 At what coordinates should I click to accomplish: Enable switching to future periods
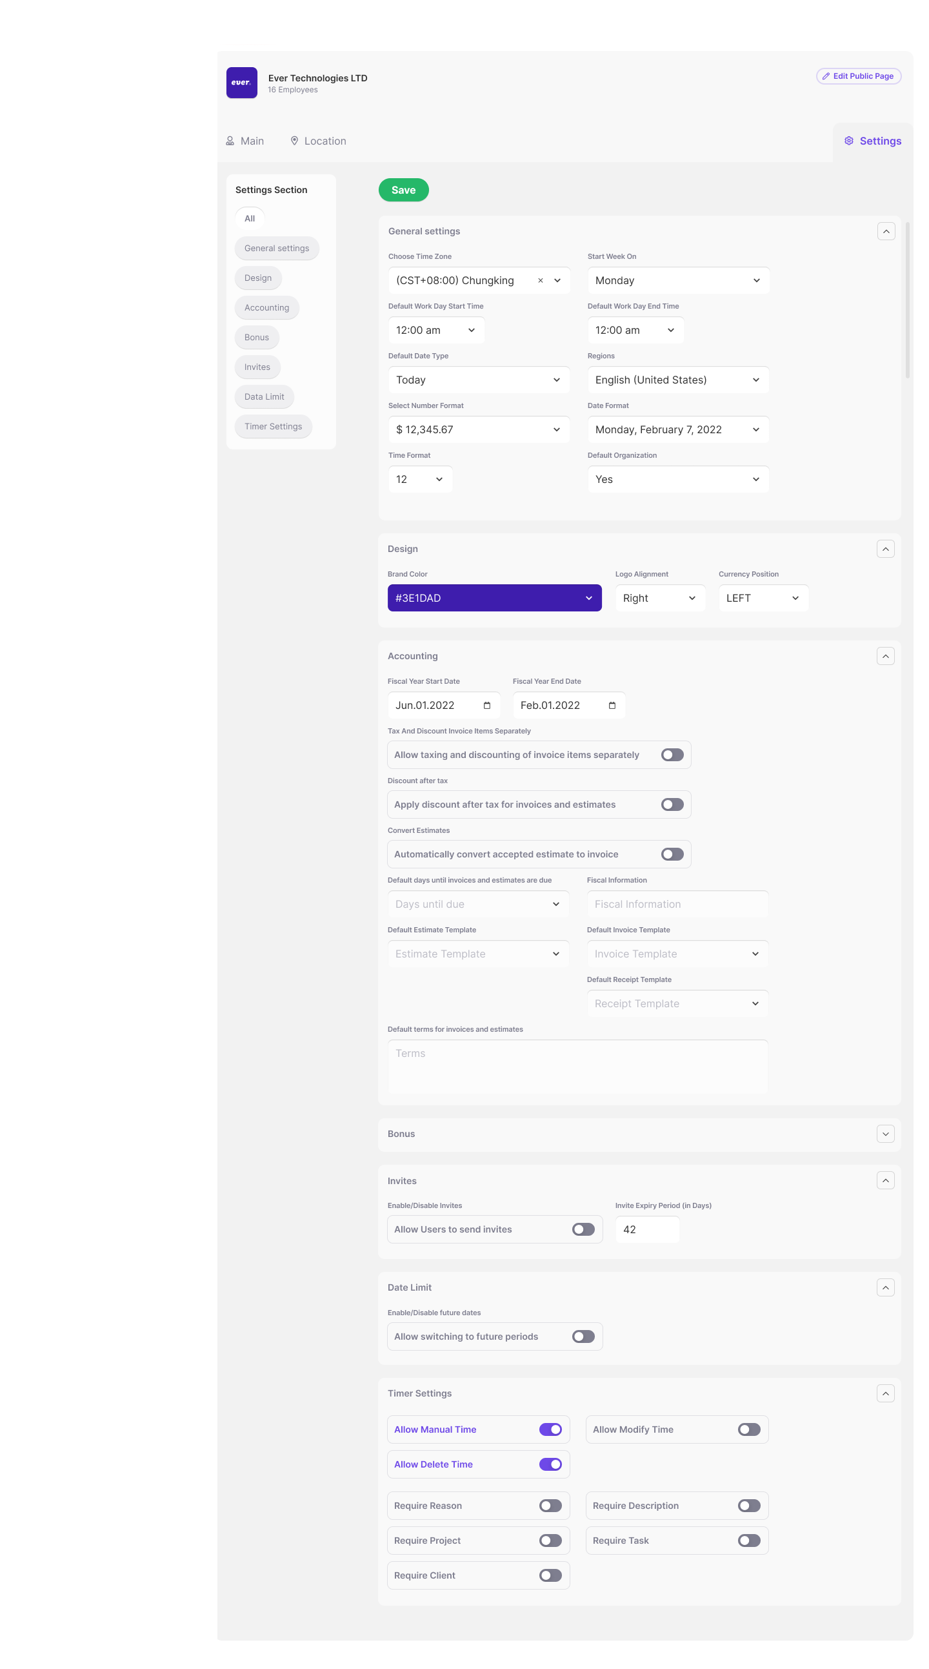pos(583,1336)
